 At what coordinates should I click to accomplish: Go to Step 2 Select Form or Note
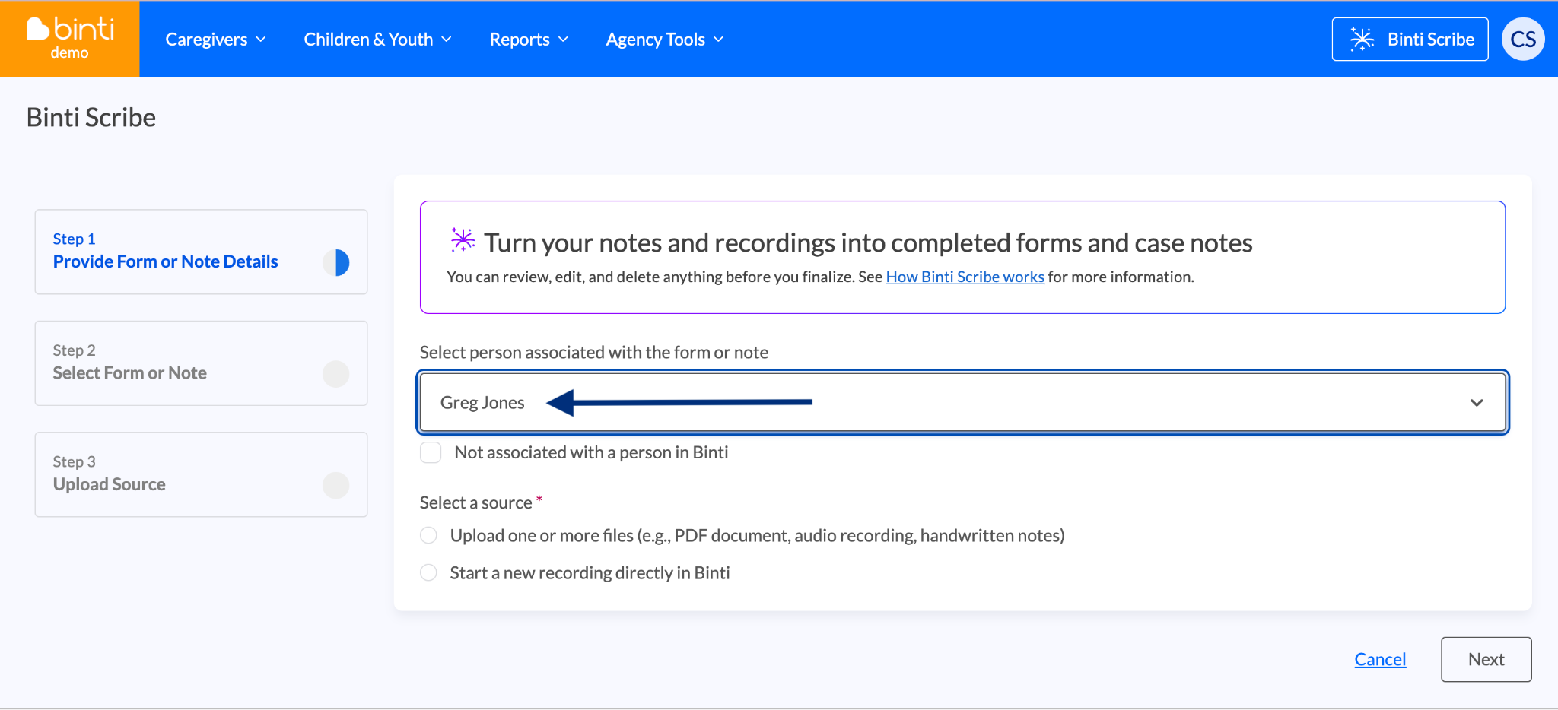tap(201, 363)
